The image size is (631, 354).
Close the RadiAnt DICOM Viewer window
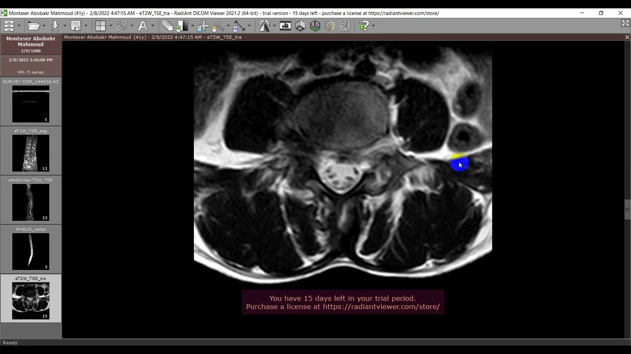point(620,13)
